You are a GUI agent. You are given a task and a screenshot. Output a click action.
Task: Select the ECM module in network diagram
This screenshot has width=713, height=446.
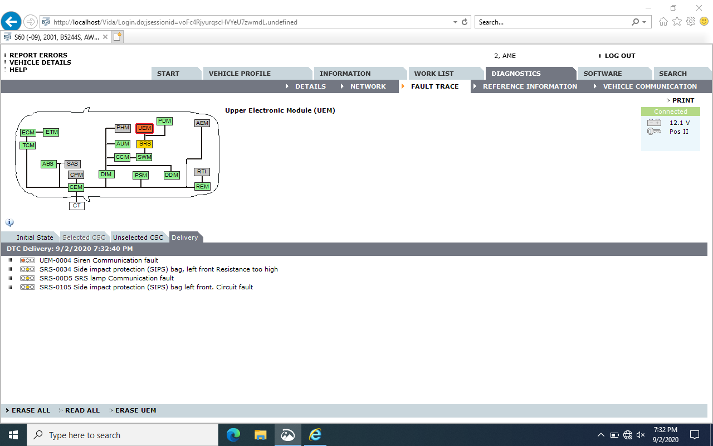point(28,133)
